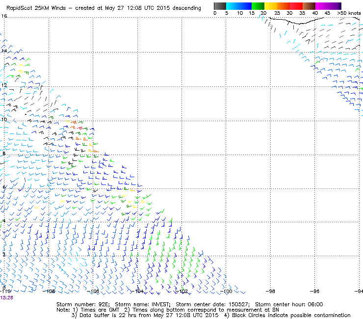Click the magenta 40-45 knots color segment
363x319 pixels.
(x=322, y=6)
